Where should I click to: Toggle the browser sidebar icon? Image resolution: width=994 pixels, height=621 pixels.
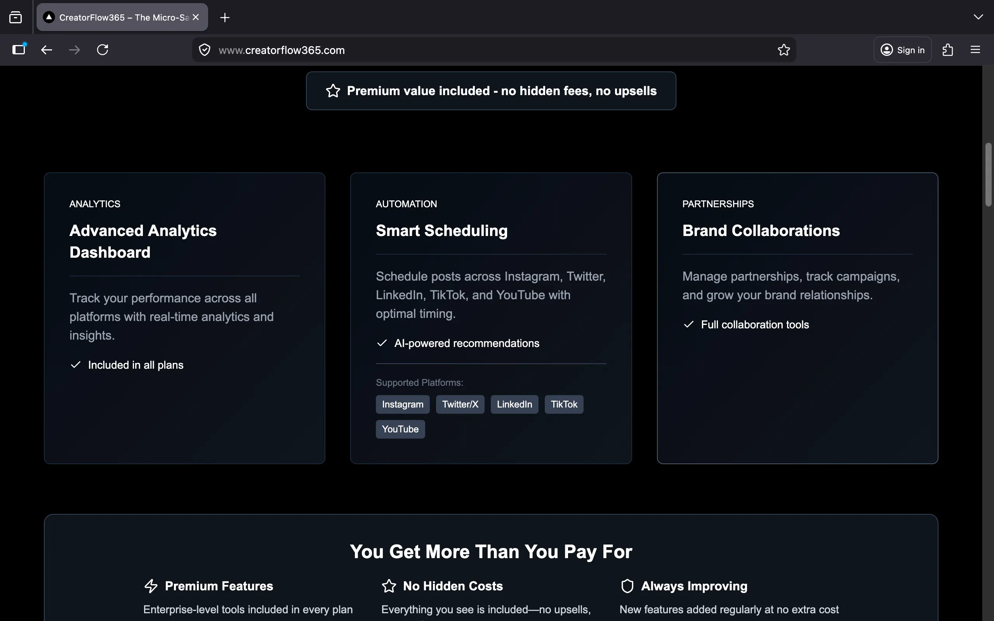[x=19, y=50]
